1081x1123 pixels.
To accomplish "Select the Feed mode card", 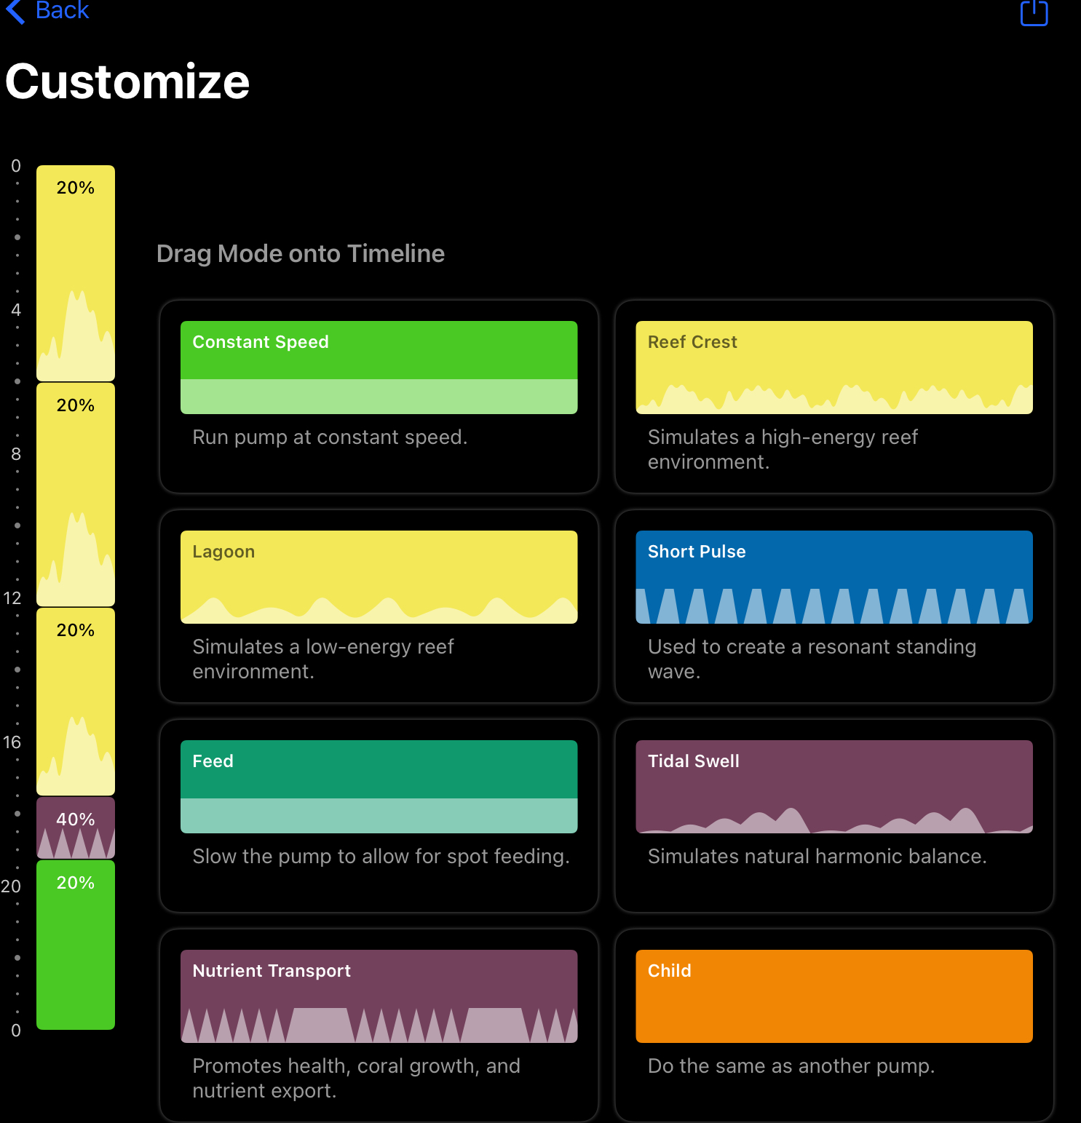I will pyautogui.click(x=379, y=787).
